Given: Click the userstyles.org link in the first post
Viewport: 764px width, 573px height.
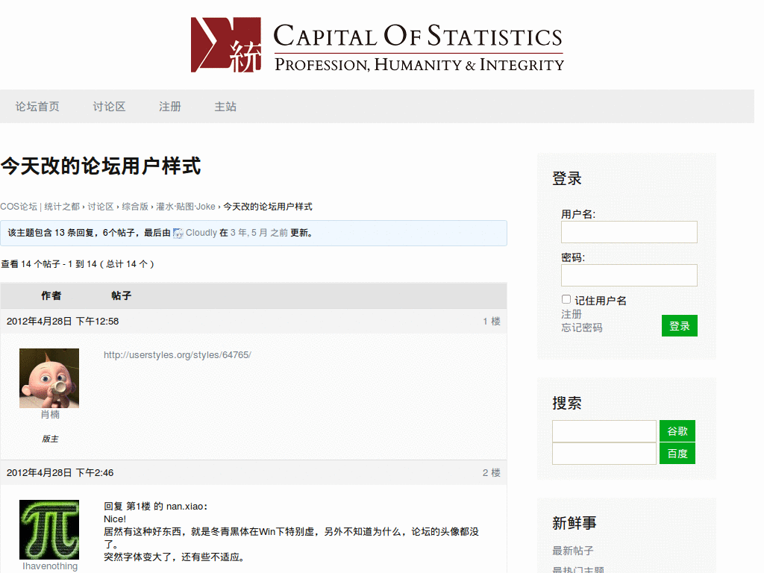Looking at the screenshot, I should tap(178, 354).
